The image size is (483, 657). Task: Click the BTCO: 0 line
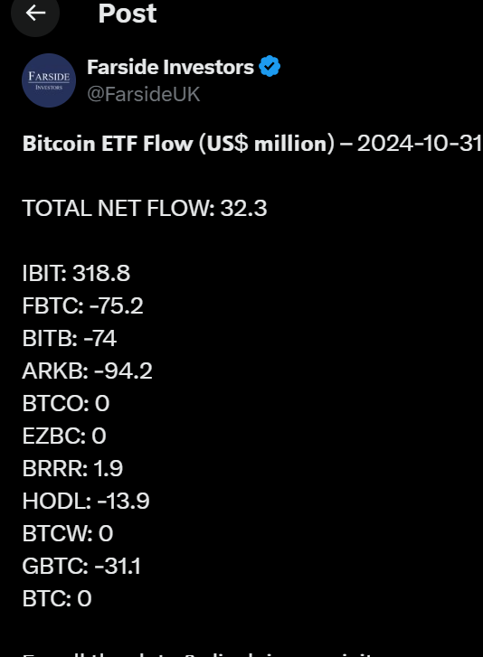(x=66, y=403)
